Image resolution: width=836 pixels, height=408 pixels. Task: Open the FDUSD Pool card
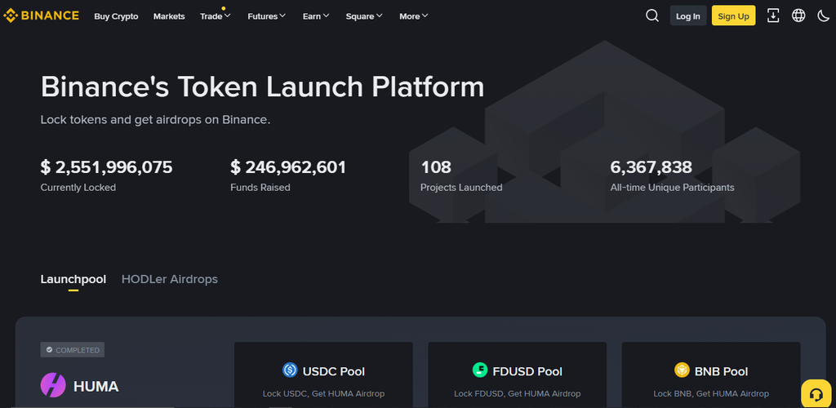pos(517,375)
